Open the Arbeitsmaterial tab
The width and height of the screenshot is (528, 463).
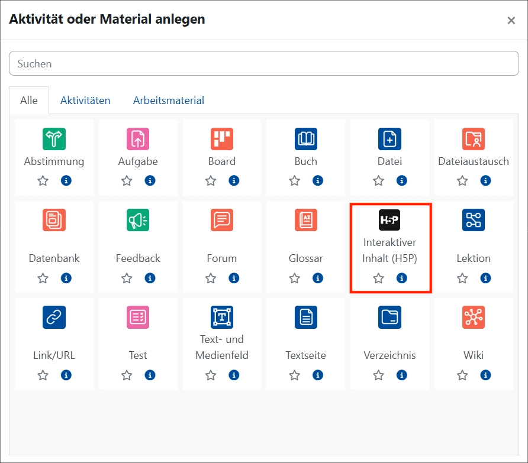[x=168, y=100]
